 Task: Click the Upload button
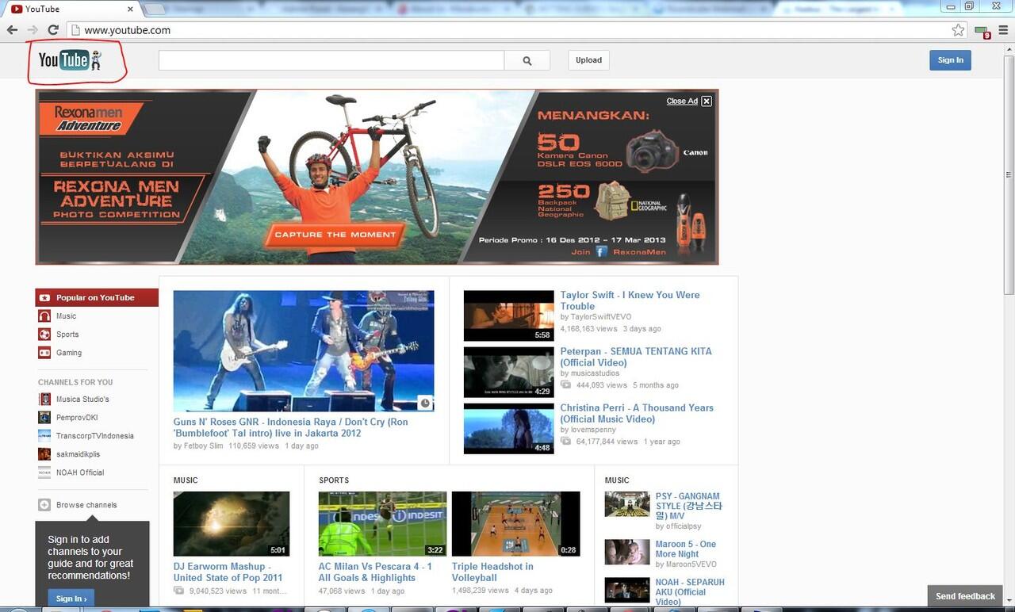pyautogui.click(x=588, y=60)
